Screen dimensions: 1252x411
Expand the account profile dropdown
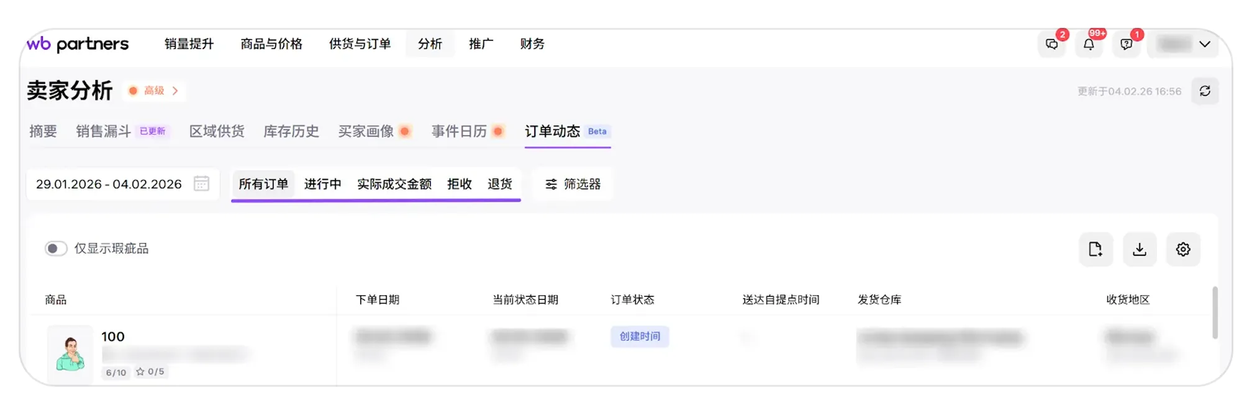pyautogui.click(x=1204, y=44)
